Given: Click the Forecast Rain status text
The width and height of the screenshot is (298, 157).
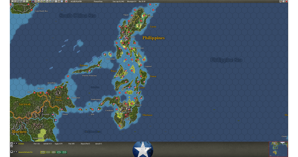Looking at the screenshot, I should click(x=98, y=1).
